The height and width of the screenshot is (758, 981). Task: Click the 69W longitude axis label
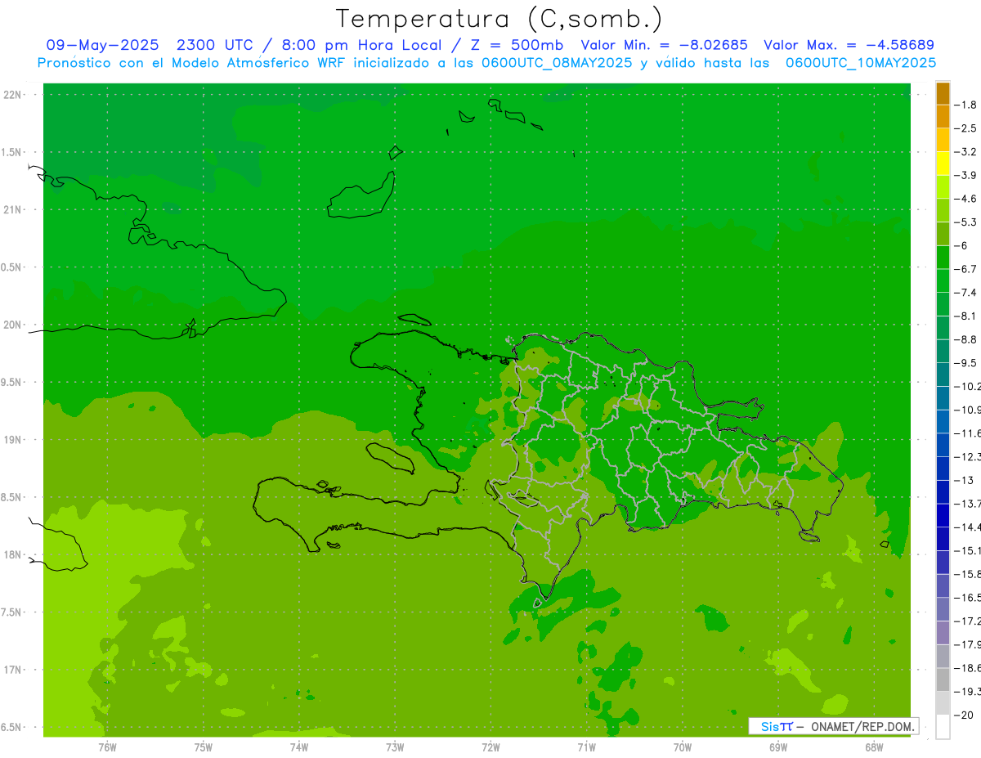pos(778,747)
